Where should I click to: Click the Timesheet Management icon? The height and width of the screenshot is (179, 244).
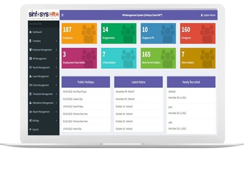coord(30,94)
